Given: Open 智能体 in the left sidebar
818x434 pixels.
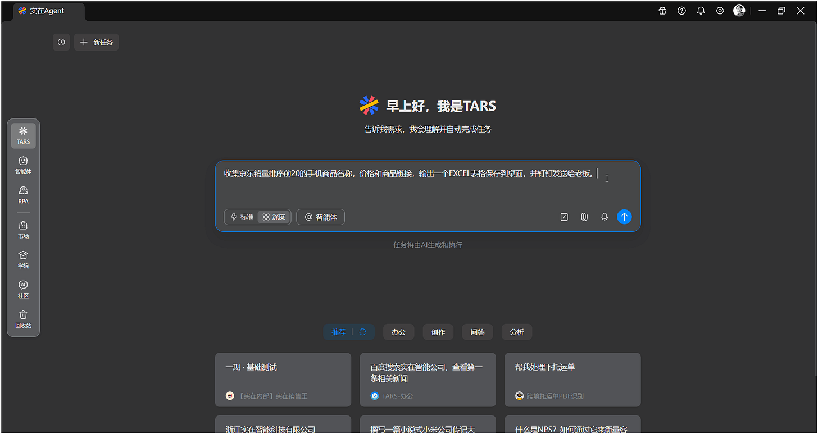Looking at the screenshot, I should point(23,165).
